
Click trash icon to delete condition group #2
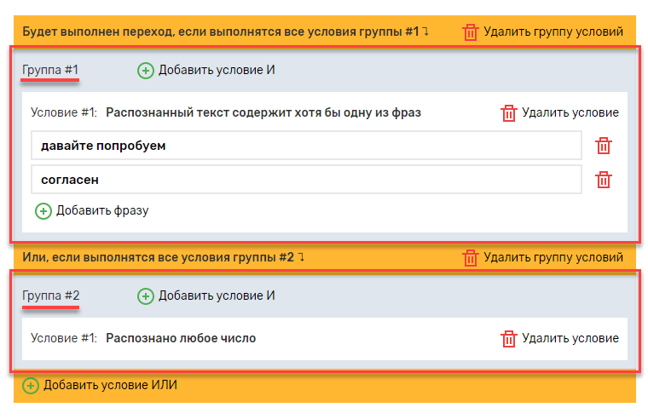[470, 257]
